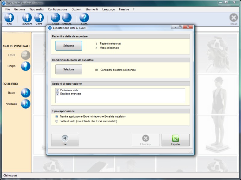Viewport: 241px width, 180px height.
Task: Click Seleziona for Condizioni di esame
Action: pos(69,69)
